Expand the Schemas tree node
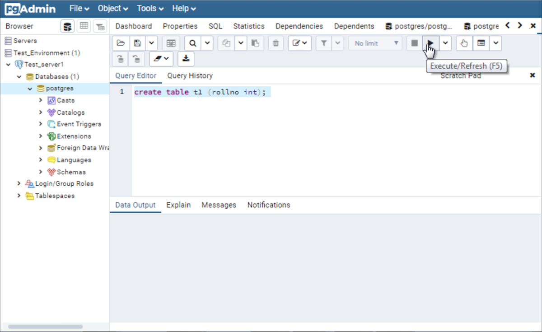The height and width of the screenshot is (332, 542). coord(41,172)
